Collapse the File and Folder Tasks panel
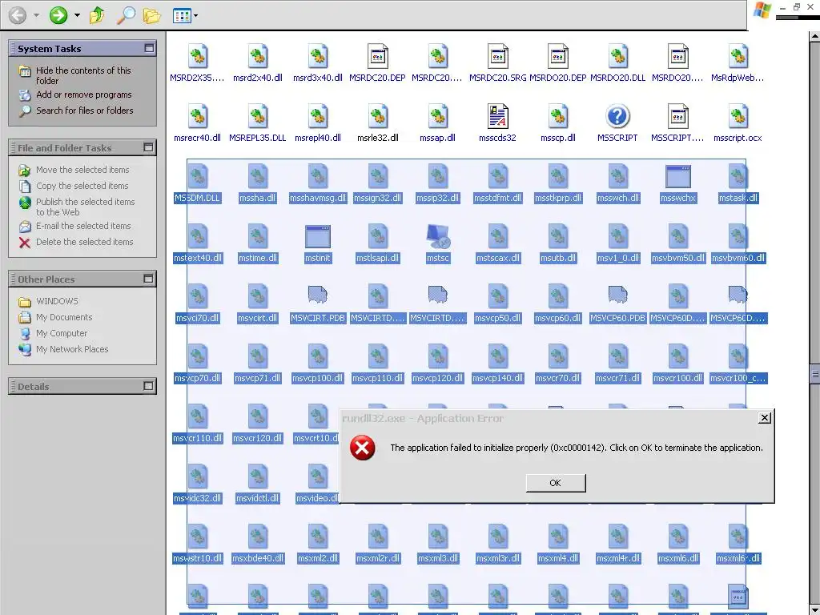Viewport: 820px width, 615px height. 148,147
